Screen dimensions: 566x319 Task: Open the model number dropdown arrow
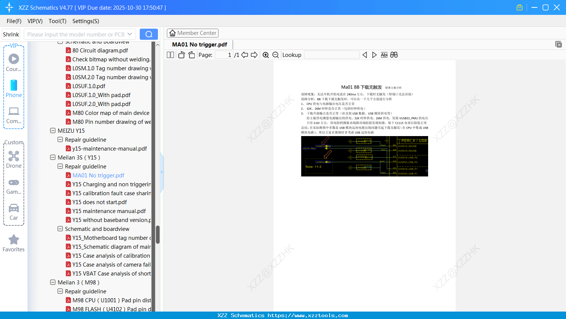click(130, 34)
